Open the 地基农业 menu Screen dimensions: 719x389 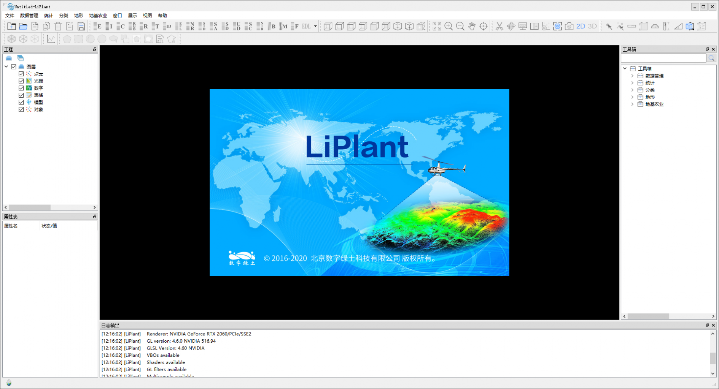tap(98, 16)
